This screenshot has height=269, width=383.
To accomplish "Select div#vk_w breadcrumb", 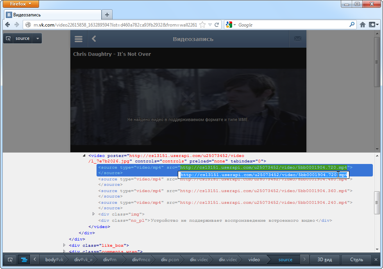I will (83, 260).
